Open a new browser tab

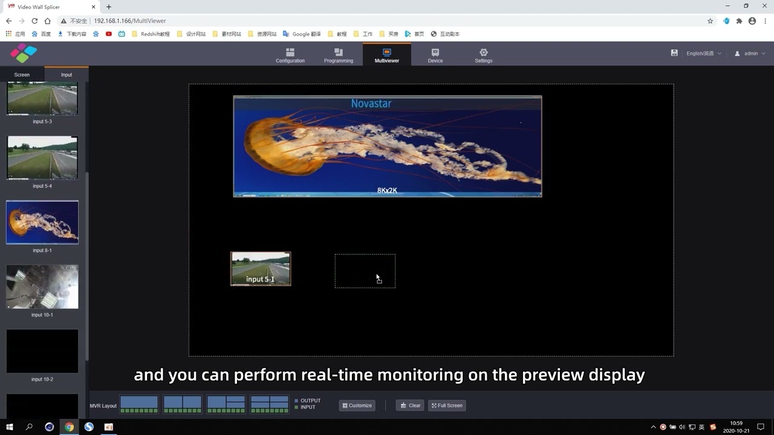coord(109,7)
